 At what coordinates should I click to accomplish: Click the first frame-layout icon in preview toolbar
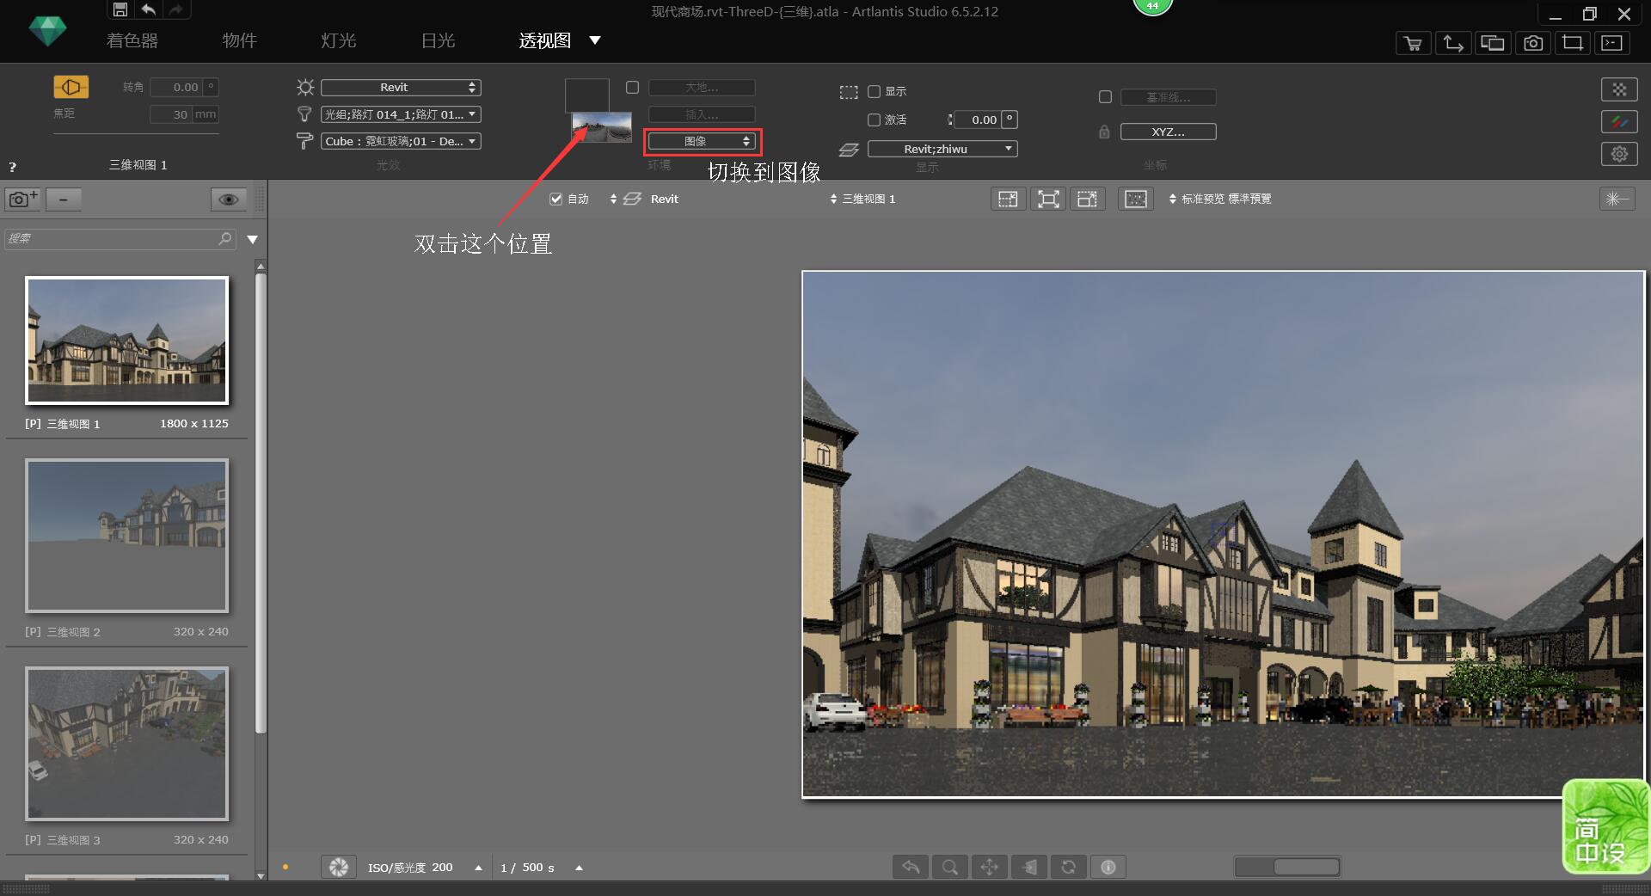point(1008,199)
